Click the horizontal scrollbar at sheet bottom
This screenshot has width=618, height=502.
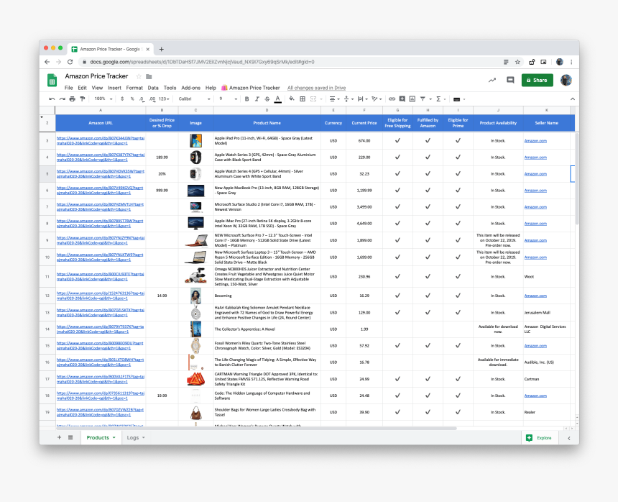click(x=257, y=428)
